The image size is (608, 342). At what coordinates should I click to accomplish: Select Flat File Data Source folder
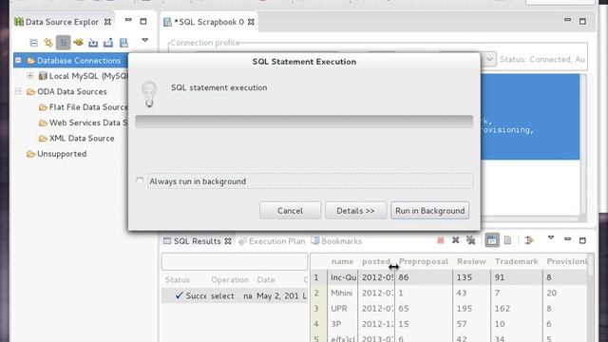click(x=88, y=107)
